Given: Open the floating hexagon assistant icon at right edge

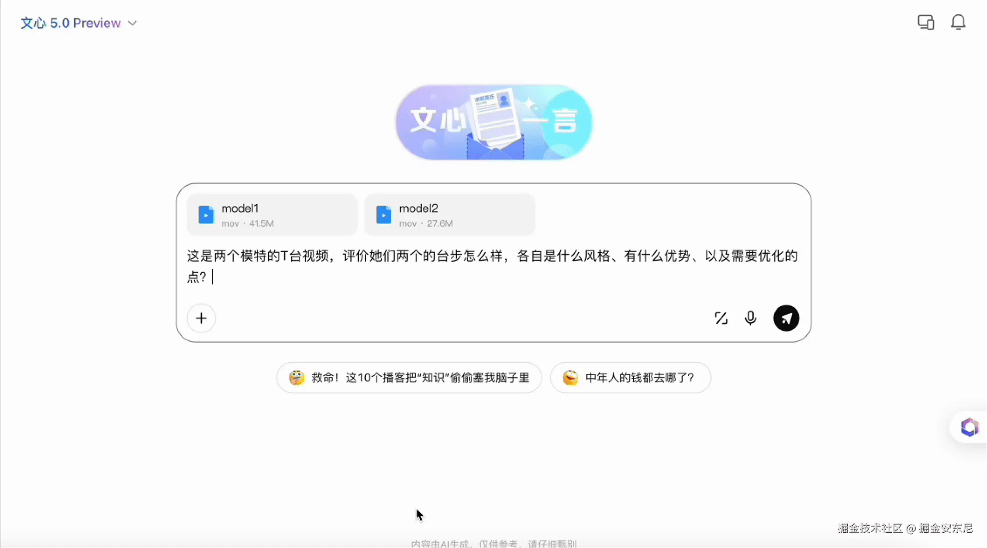Looking at the screenshot, I should (x=970, y=427).
